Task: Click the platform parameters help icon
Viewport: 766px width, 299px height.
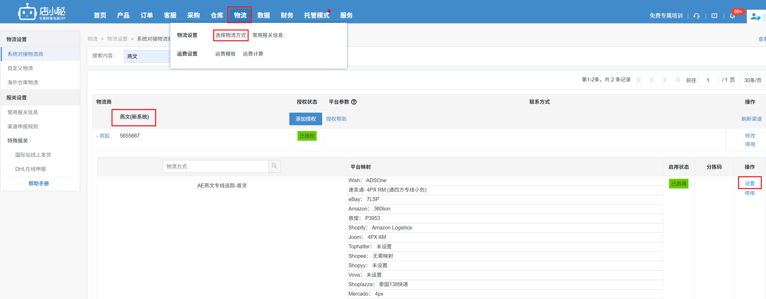Action: pyautogui.click(x=354, y=102)
